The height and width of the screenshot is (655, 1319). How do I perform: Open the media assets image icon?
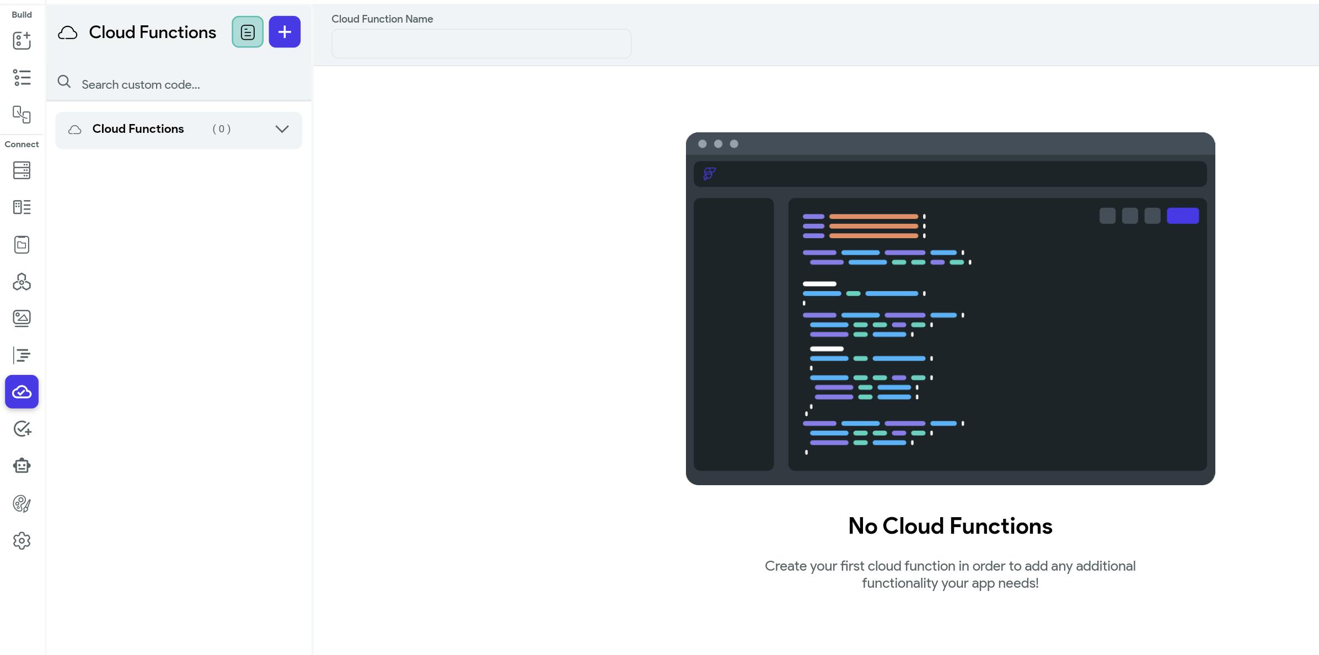coord(22,319)
